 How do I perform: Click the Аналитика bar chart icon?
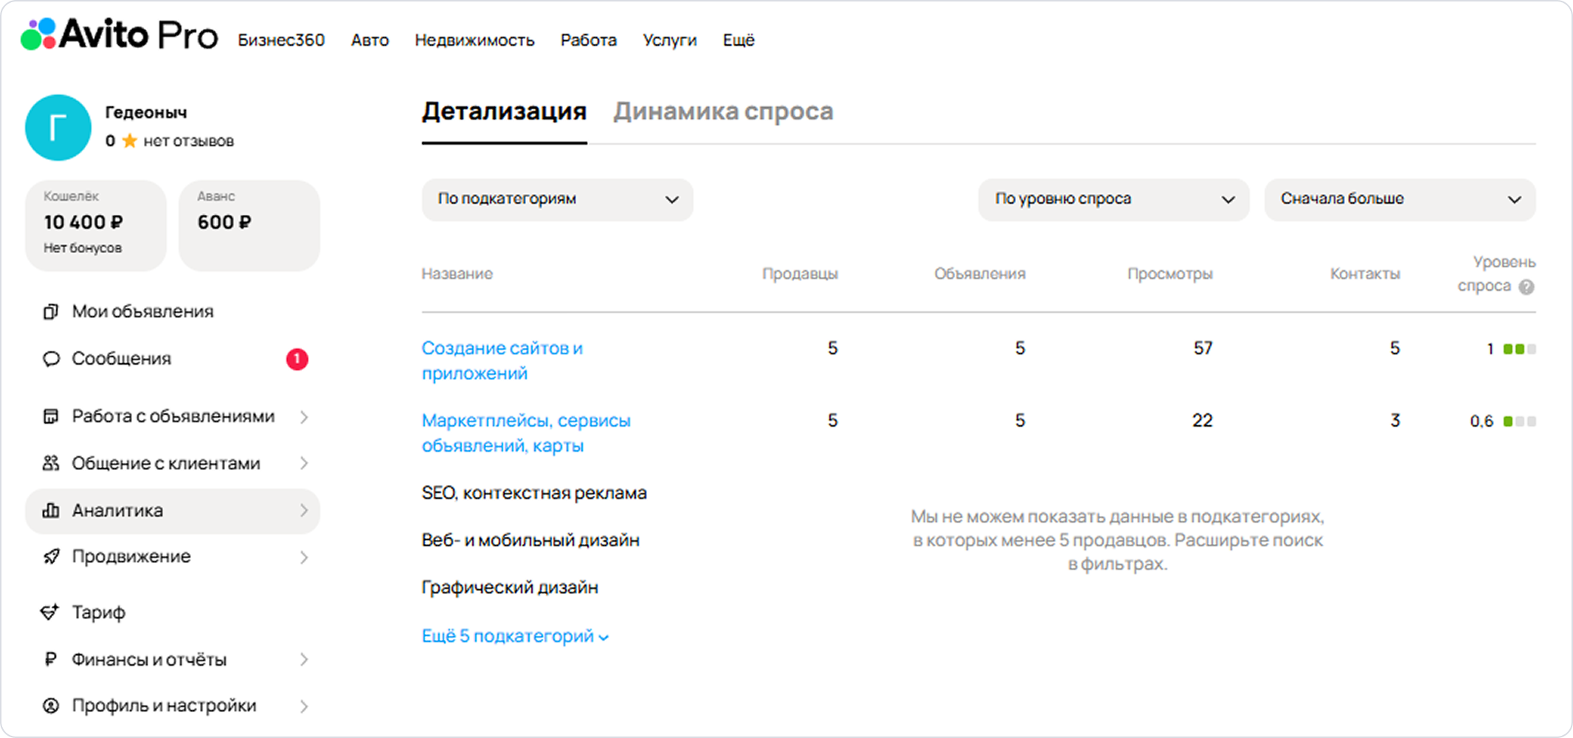point(50,511)
